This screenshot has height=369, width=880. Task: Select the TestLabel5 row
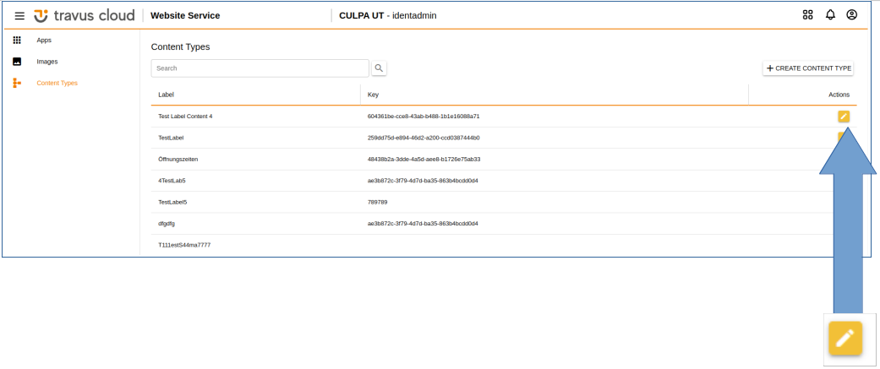(x=172, y=202)
